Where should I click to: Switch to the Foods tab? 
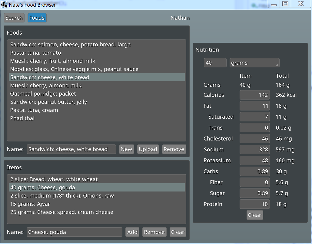[x=37, y=18]
